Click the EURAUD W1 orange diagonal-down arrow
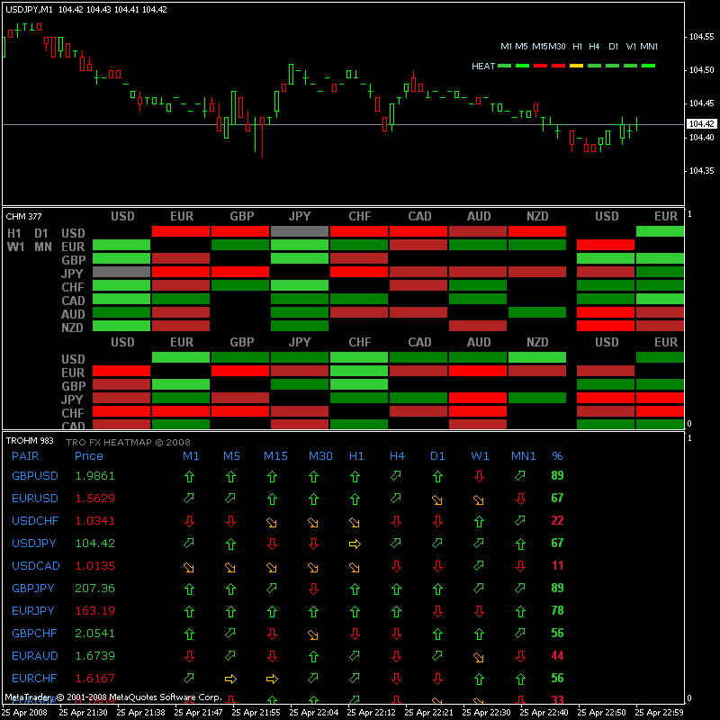 479,657
